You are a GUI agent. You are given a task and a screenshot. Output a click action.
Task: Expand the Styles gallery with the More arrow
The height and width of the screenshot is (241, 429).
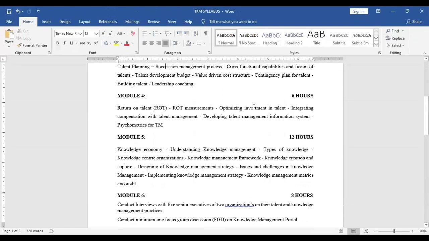click(x=376, y=44)
